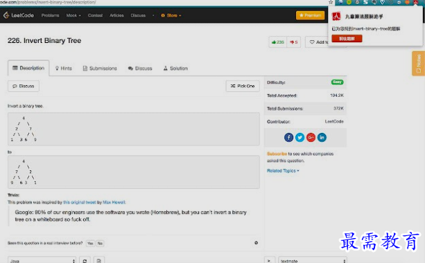The width and height of the screenshot is (425, 263).
Task: Click the reset code refresh icon button
Action: tap(85, 260)
